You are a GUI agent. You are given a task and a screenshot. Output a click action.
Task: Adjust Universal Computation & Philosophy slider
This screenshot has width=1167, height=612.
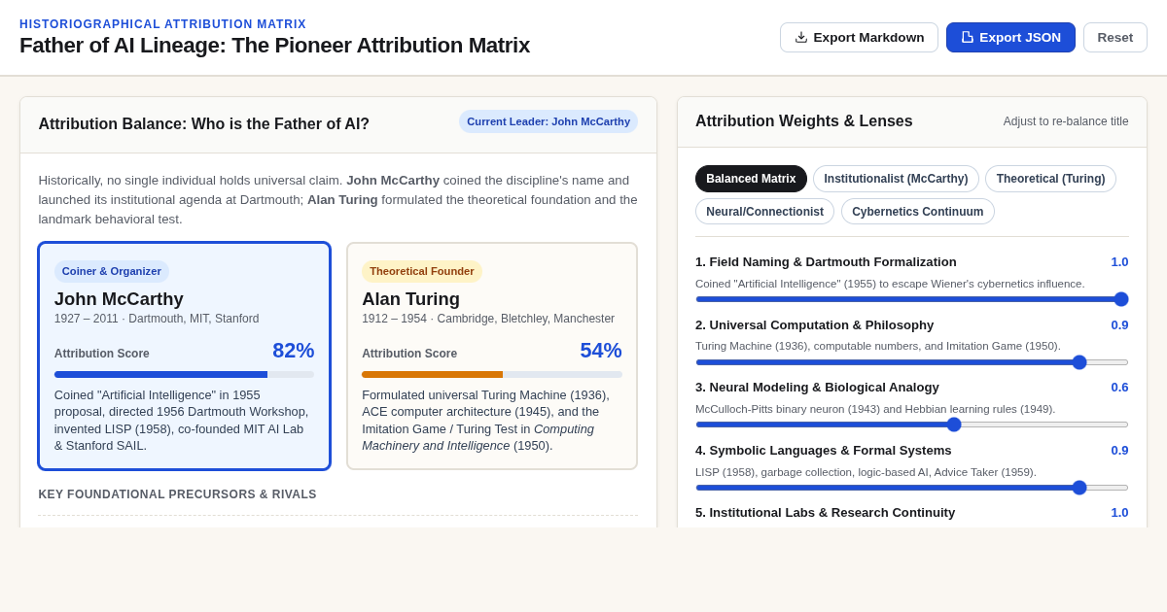(x=912, y=362)
